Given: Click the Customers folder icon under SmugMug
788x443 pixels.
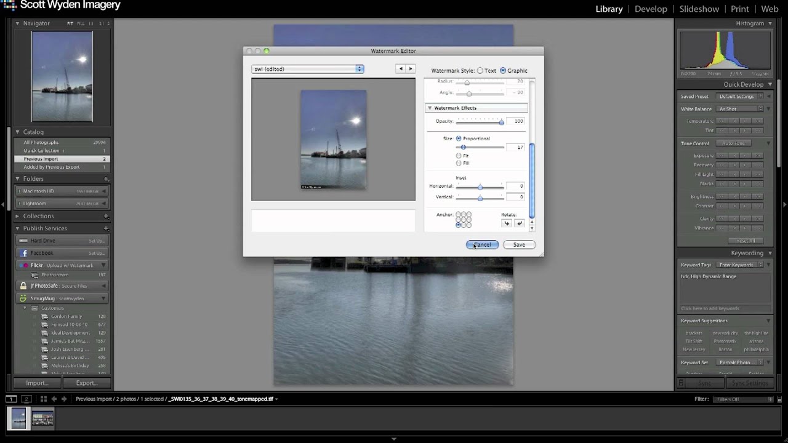Looking at the screenshot, I should (x=34, y=308).
